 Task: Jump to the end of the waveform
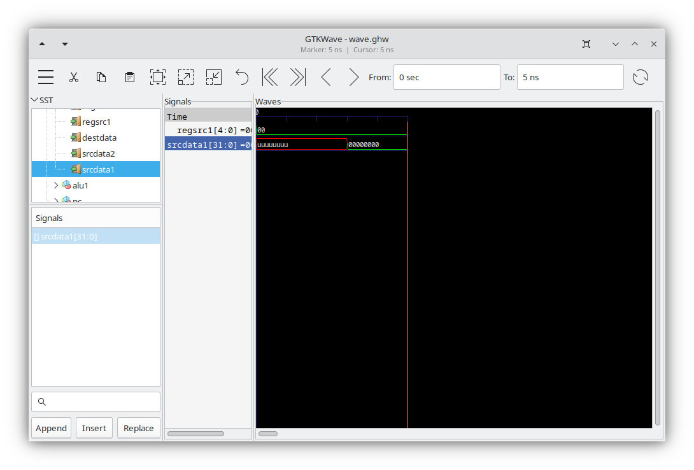(297, 77)
